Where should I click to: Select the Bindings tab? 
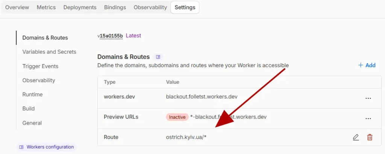[x=115, y=8]
